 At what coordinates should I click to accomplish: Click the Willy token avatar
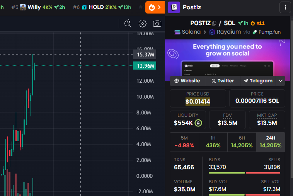click(x=22, y=7)
